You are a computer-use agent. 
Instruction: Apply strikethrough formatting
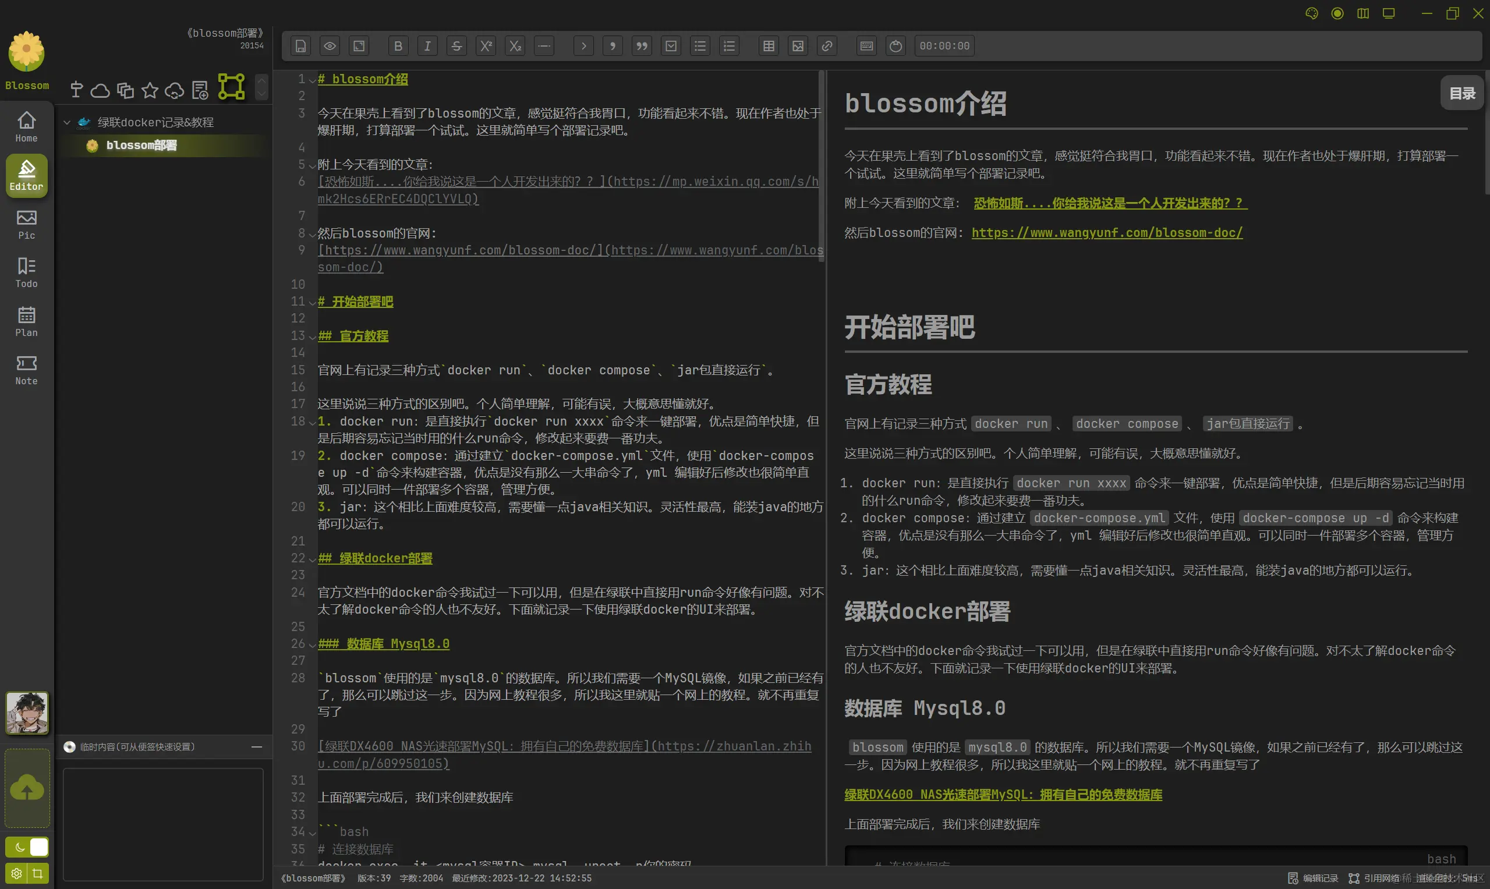(456, 45)
